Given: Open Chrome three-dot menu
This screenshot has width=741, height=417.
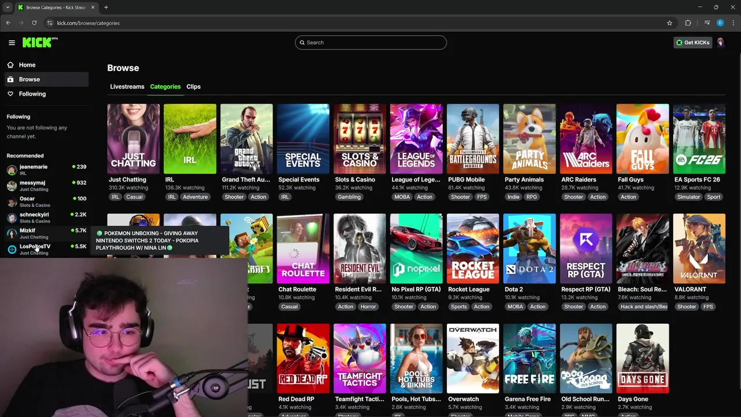Looking at the screenshot, I should click(732, 23).
